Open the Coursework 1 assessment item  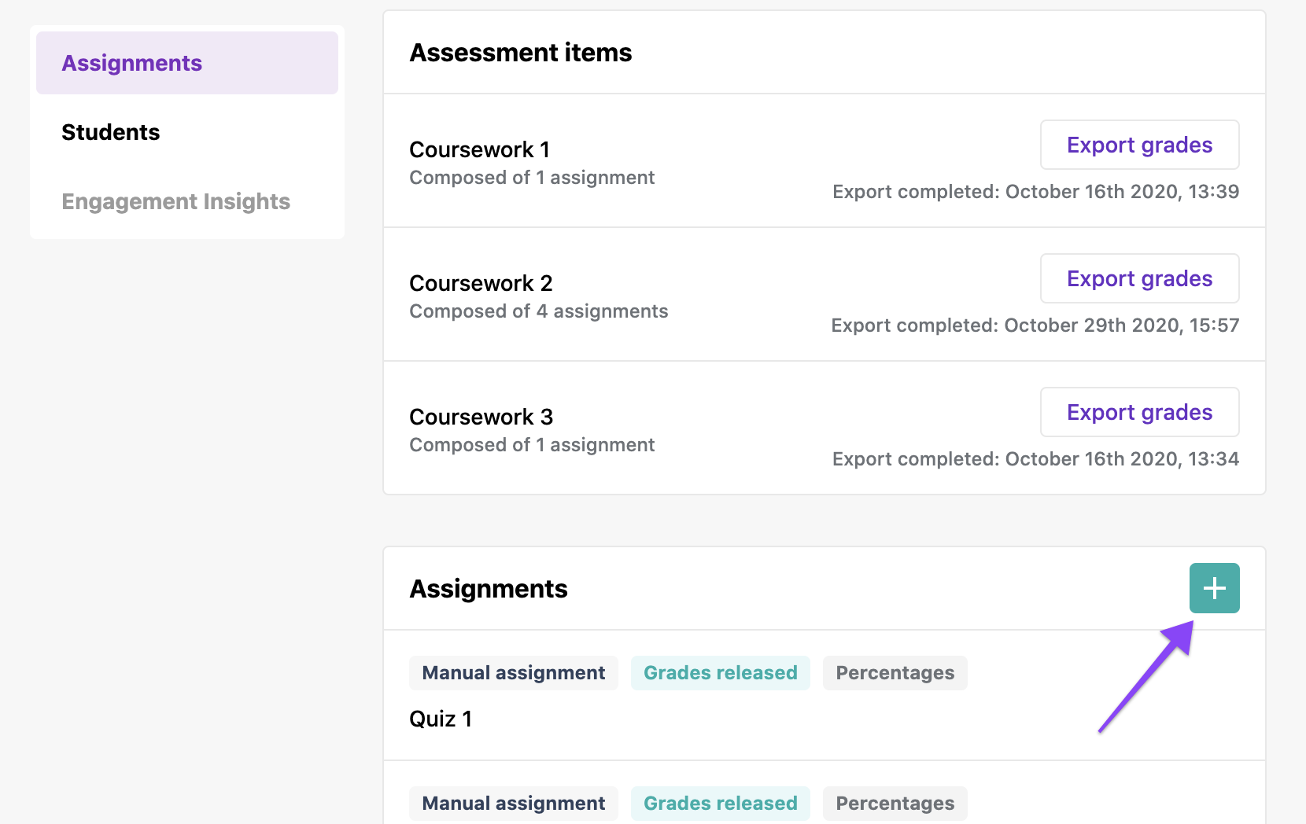479,149
